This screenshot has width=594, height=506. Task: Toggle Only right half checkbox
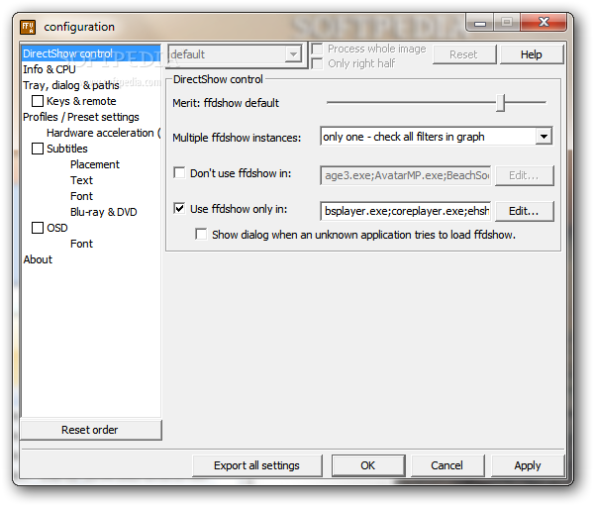[317, 63]
